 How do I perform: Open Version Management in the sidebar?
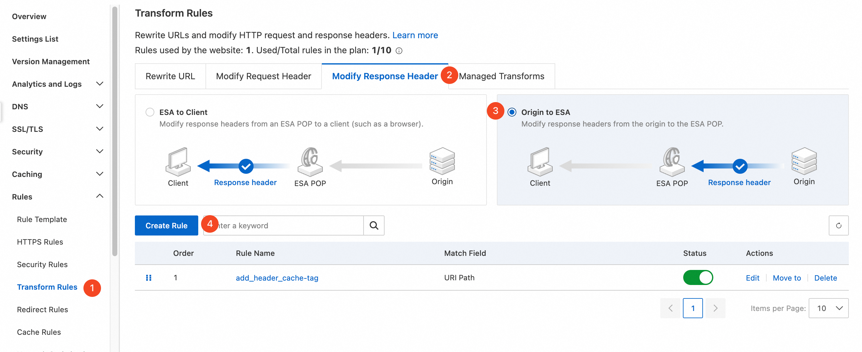(51, 61)
